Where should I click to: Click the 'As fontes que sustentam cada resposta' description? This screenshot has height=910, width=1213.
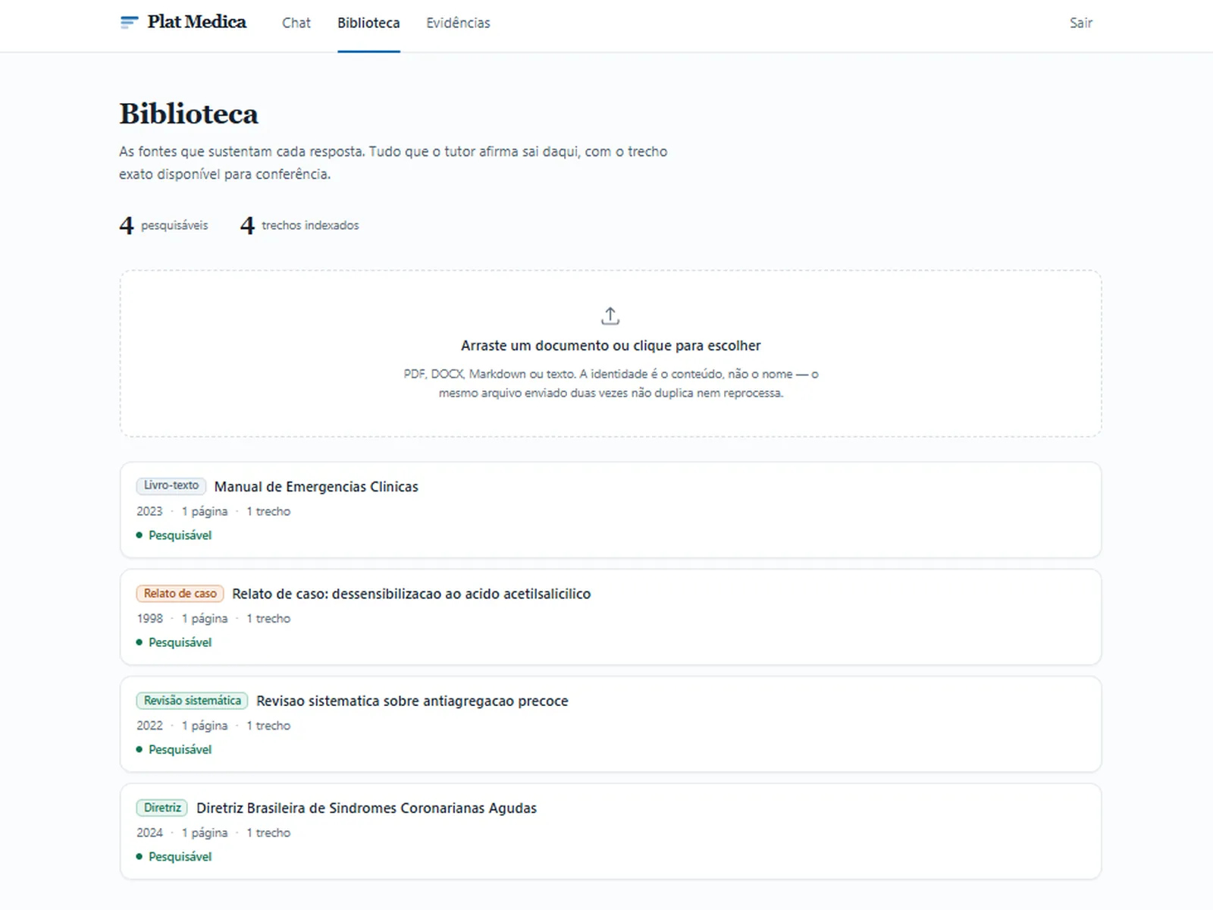(x=393, y=162)
